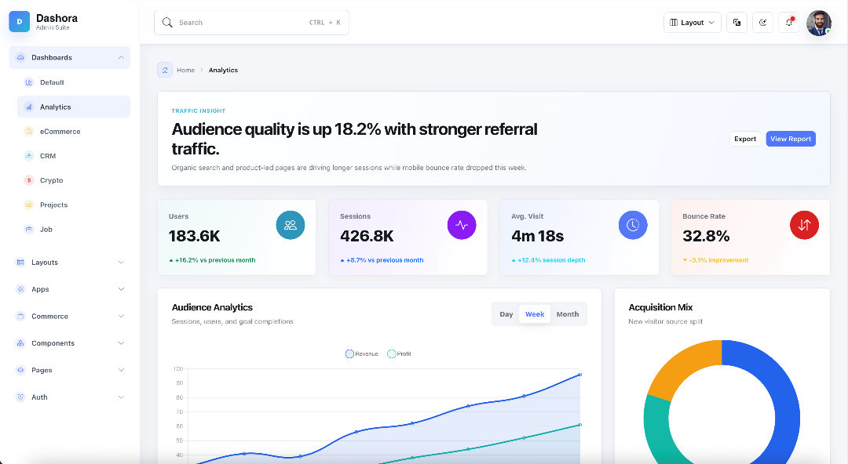This screenshot has width=848, height=464.
Task: Click the Auth shield icon
Action: point(20,397)
